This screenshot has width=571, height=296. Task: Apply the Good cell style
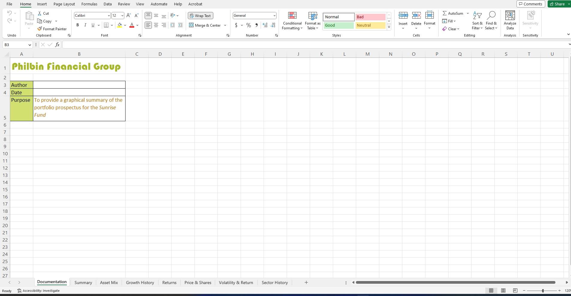(339, 25)
